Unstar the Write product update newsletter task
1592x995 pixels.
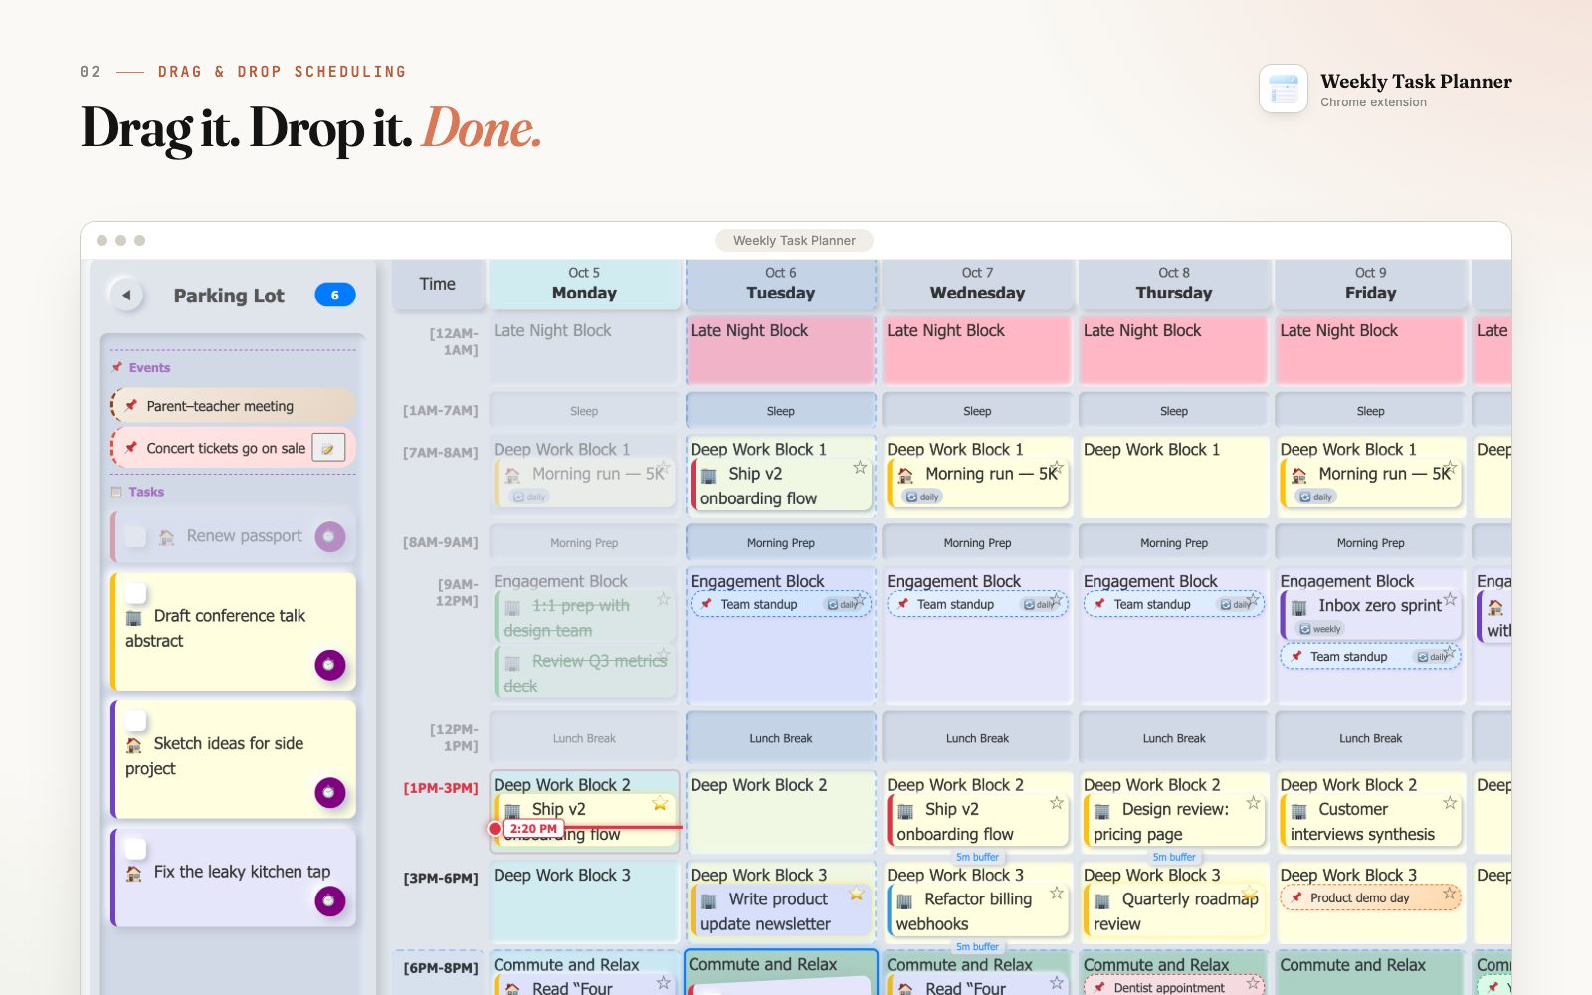click(857, 895)
